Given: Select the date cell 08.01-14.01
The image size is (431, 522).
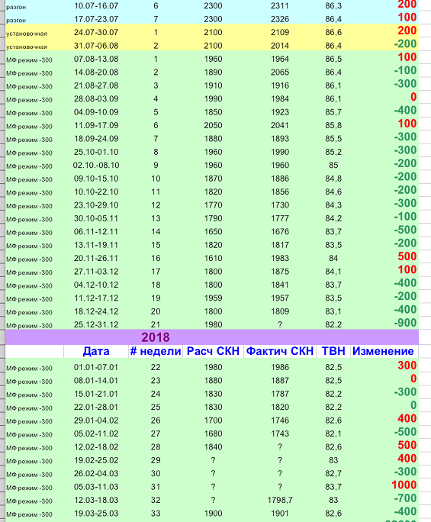Looking at the screenshot, I should coord(96,381).
